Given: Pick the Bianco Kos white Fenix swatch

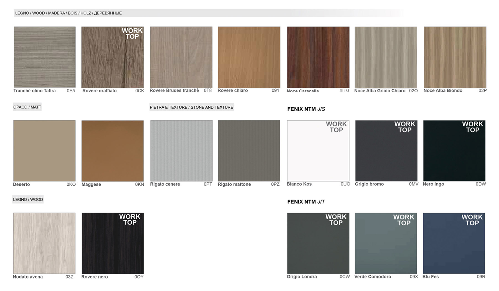Looking at the screenshot, I should tap(318, 151).
